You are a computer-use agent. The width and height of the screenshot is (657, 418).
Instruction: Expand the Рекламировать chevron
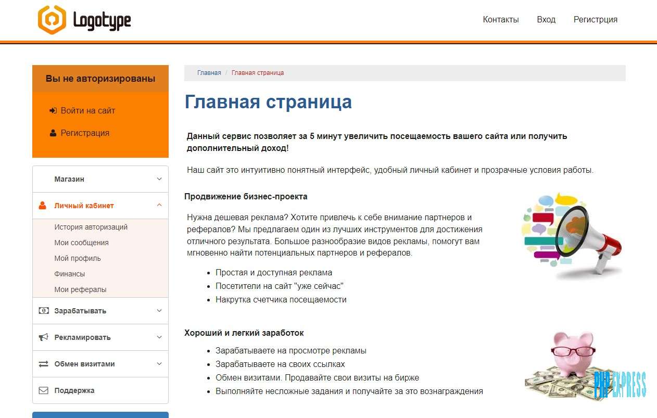tap(159, 337)
